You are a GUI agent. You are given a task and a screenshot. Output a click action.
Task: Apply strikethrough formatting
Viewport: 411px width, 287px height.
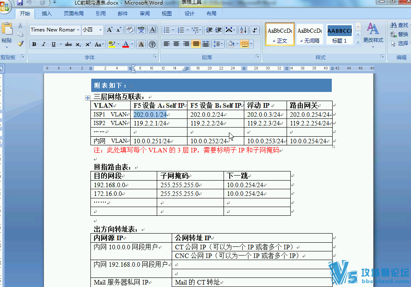(x=68, y=44)
